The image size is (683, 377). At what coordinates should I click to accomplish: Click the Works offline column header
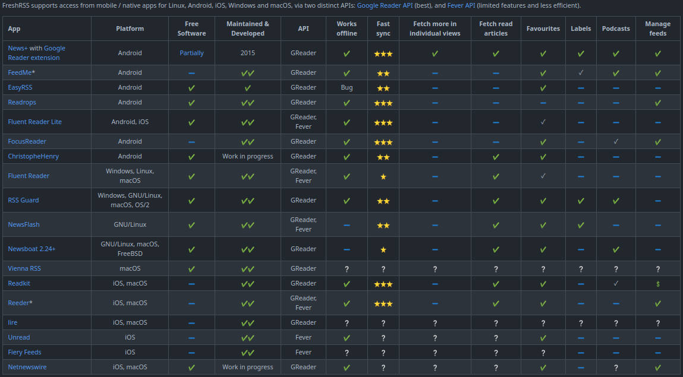(x=347, y=28)
